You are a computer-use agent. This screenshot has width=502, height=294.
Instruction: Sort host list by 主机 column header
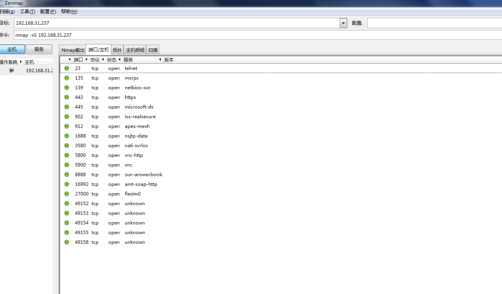point(29,62)
